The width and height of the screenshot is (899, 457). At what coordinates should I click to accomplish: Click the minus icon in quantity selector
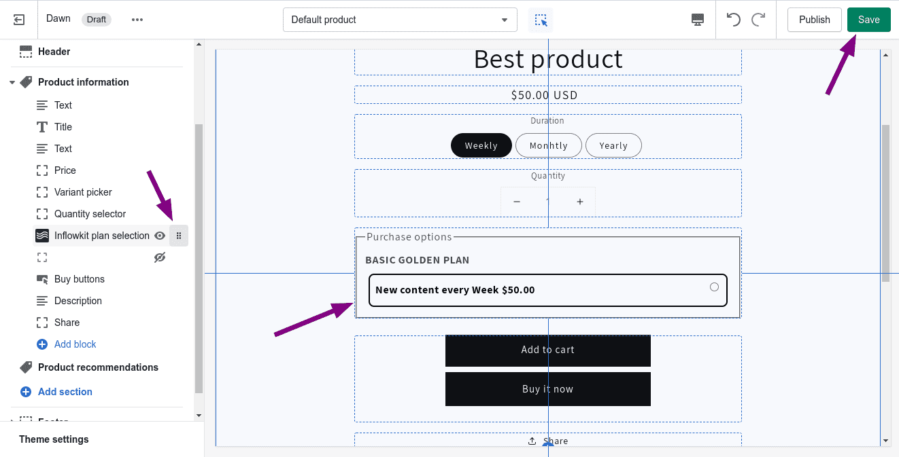tap(517, 202)
